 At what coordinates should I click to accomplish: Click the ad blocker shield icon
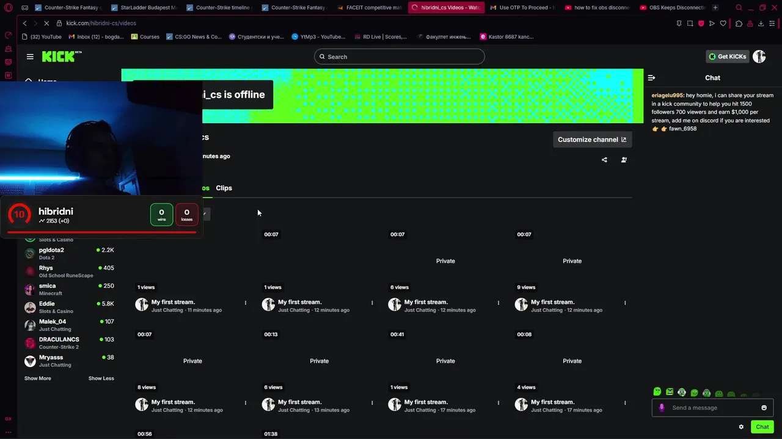coord(701,23)
